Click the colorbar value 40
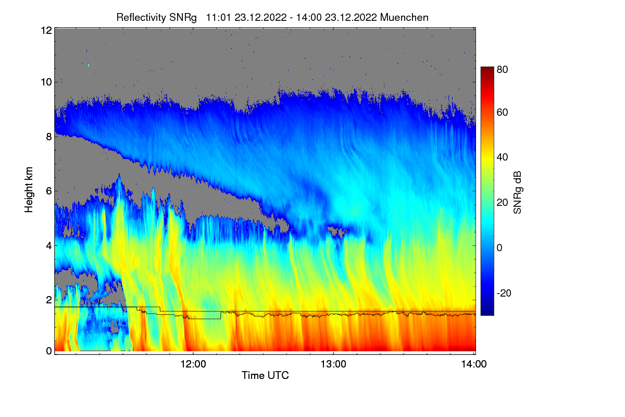625x417 pixels. [x=503, y=157]
